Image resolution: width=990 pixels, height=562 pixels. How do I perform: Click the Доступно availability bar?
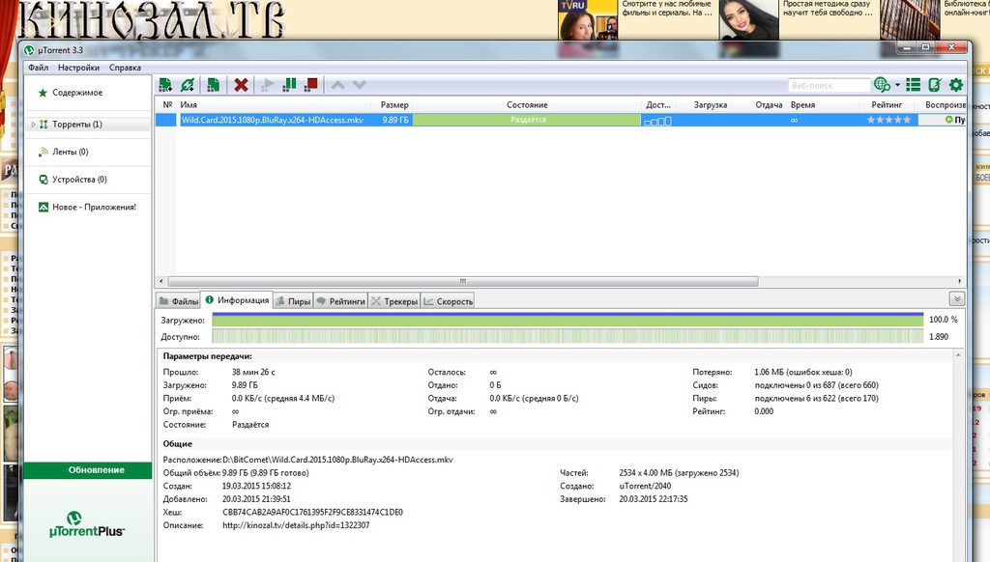(x=568, y=337)
